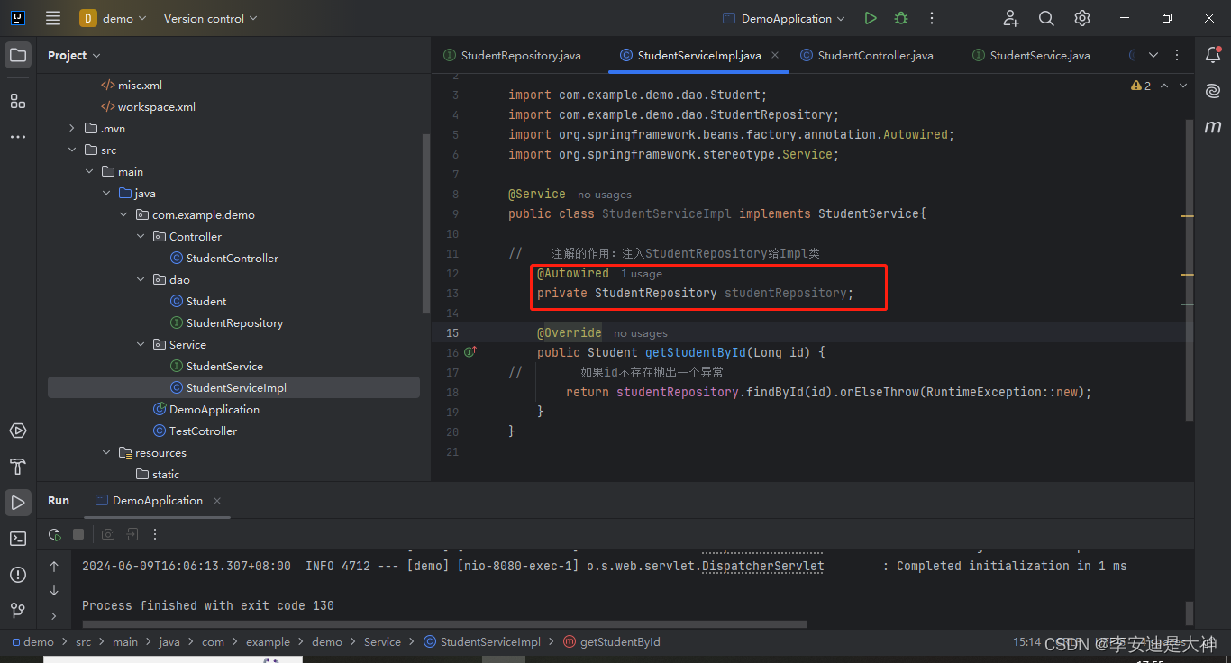Open Problems tool window icon
This screenshot has height=663, width=1231.
tap(18, 575)
